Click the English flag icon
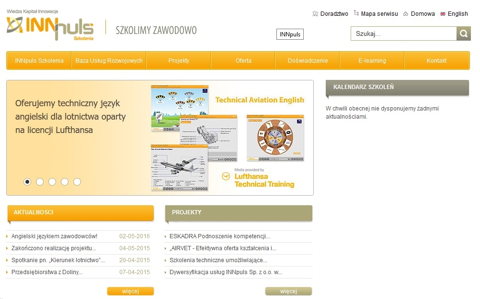 pos(443,14)
